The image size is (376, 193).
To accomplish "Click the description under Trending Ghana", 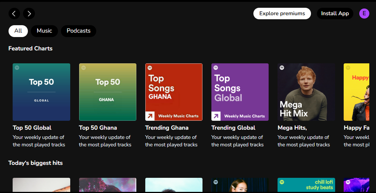I will click(171, 141).
